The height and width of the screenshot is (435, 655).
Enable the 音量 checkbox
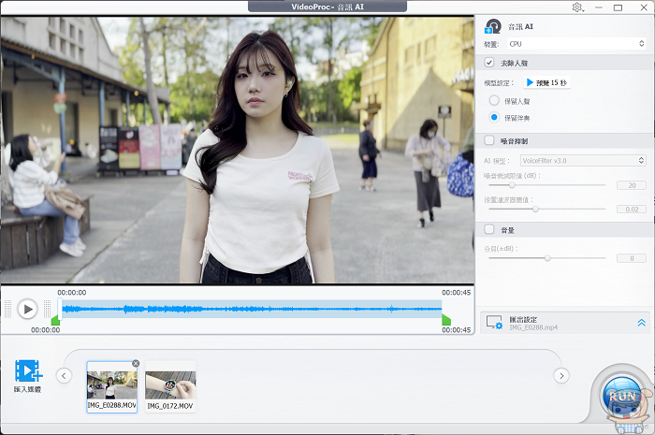pyautogui.click(x=489, y=228)
